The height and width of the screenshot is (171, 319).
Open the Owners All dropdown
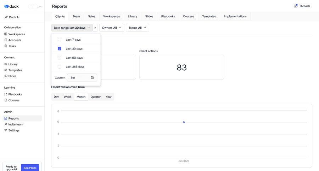pos(112,28)
